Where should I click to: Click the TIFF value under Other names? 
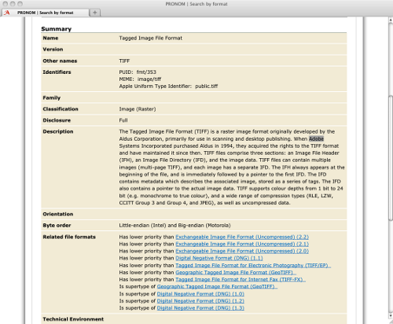tap(124, 61)
